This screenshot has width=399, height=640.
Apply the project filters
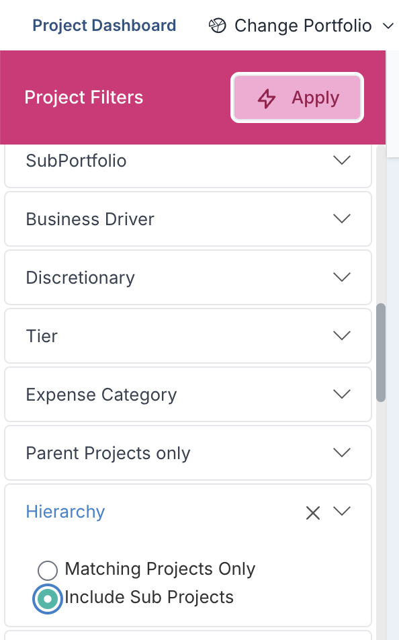297,97
